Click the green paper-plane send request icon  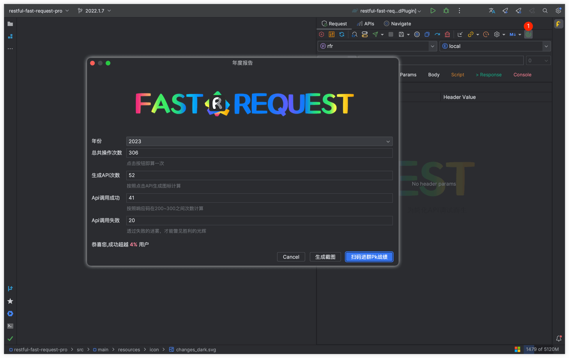[375, 35]
